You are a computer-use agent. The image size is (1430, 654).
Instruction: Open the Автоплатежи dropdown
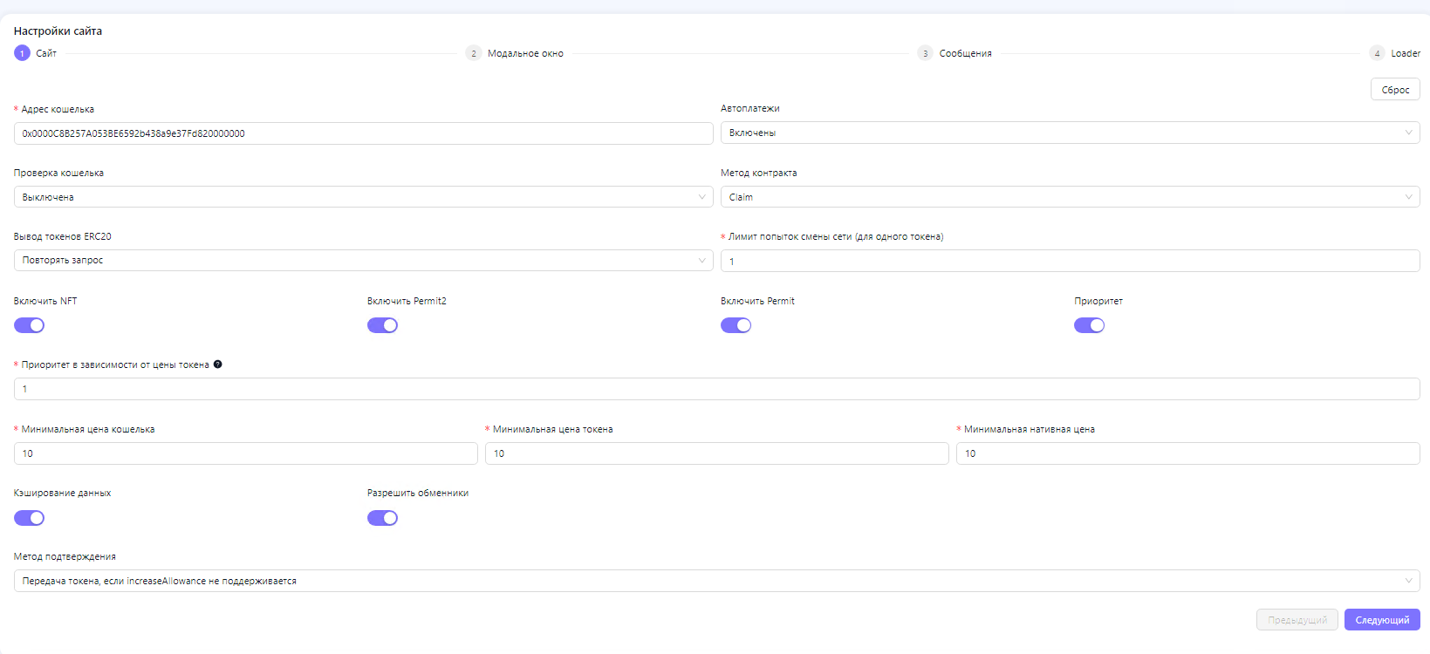pyautogui.click(x=1070, y=133)
